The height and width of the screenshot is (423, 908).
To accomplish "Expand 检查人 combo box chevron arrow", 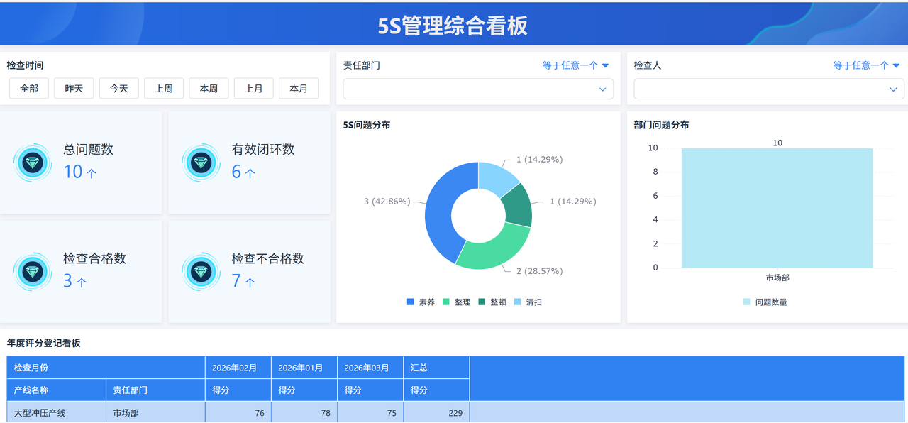I will coord(893,89).
